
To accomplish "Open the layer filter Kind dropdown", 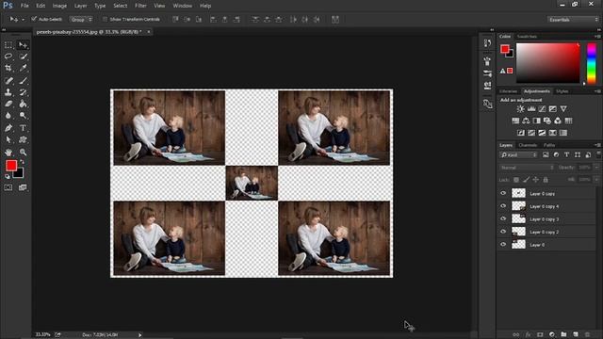I will pos(518,154).
